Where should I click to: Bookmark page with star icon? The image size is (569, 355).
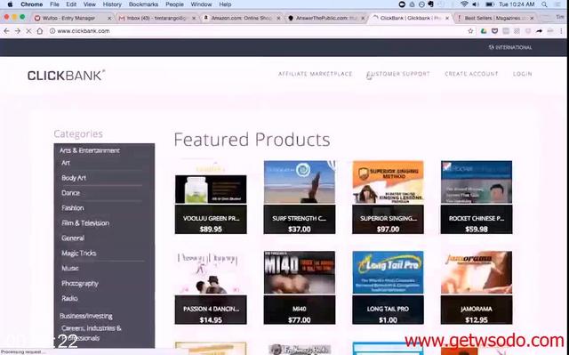click(x=470, y=31)
